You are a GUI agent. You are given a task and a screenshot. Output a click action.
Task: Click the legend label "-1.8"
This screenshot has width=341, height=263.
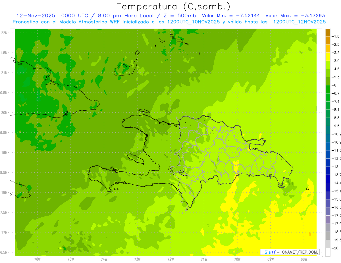point(336,36)
